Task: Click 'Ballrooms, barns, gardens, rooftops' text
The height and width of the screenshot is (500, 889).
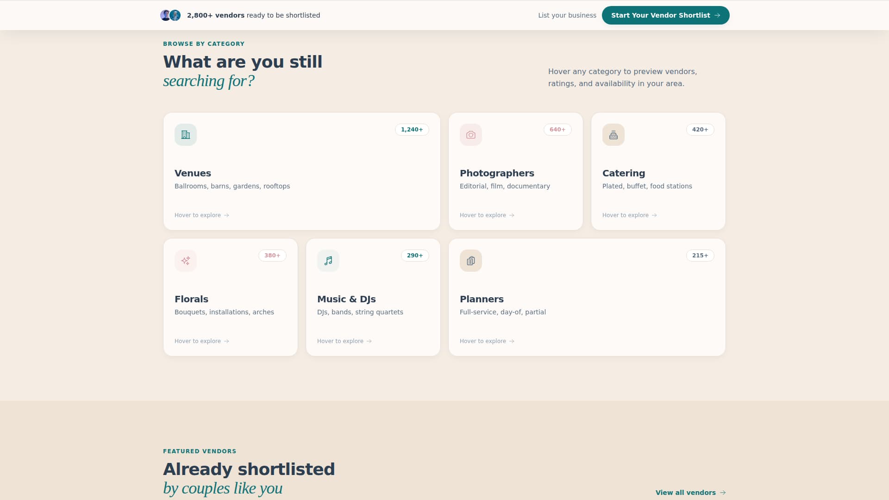Action: [x=232, y=186]
